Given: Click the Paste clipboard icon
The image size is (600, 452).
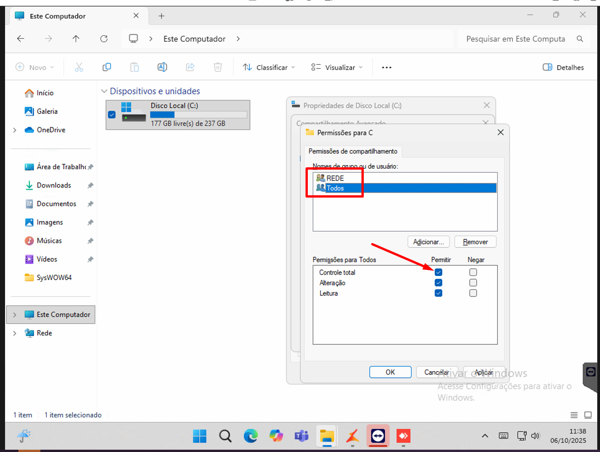Looking at the screenshot, I should (x=134, y=67).
